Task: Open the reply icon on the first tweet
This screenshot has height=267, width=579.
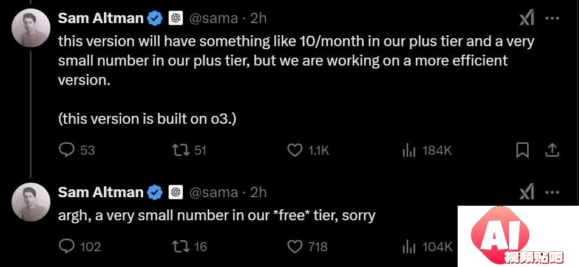Action: point(67,150)
